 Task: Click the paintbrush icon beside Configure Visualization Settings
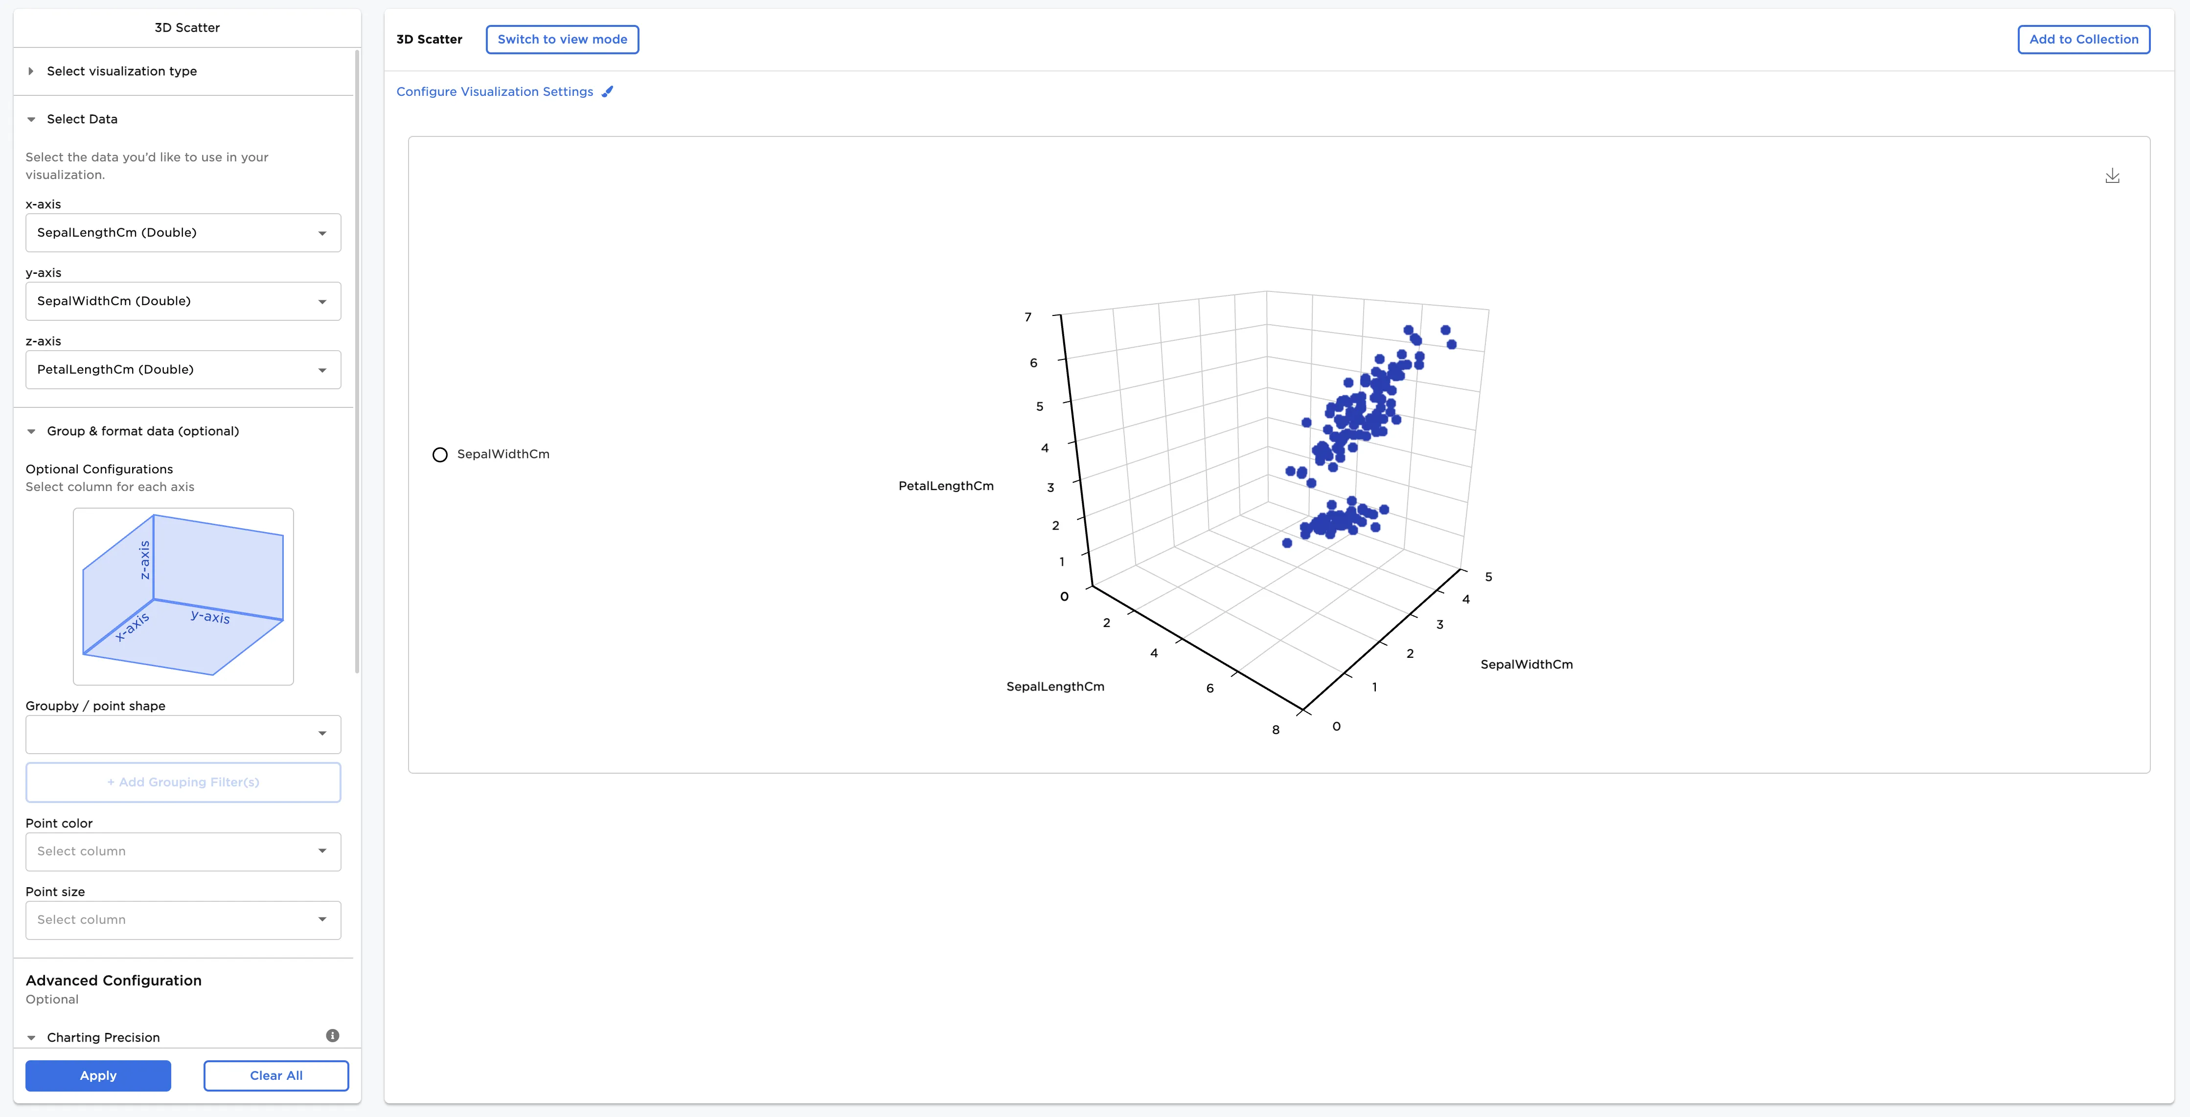[607, 92]
